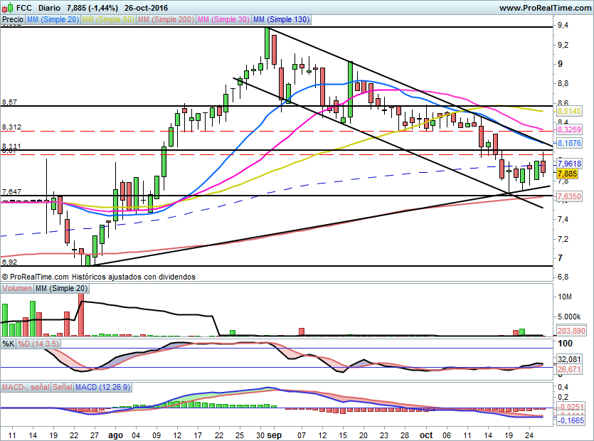
Task: Click the 10M volume axis label
Action: [x=565, y=297]
